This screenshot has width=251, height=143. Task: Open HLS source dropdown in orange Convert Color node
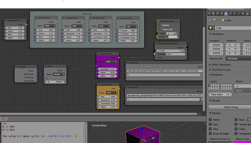(x=112, y=93)
